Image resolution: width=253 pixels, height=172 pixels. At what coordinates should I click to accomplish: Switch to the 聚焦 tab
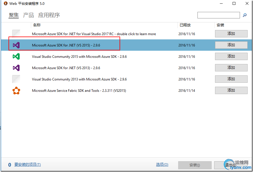click(x=14, y=15)
